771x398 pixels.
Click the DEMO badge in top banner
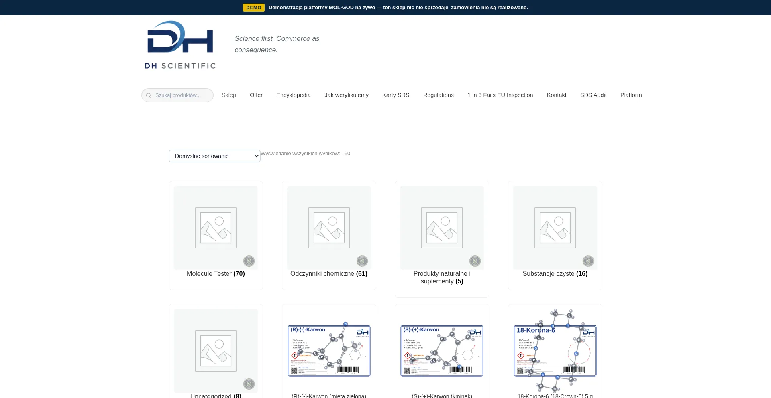[254, 8]
